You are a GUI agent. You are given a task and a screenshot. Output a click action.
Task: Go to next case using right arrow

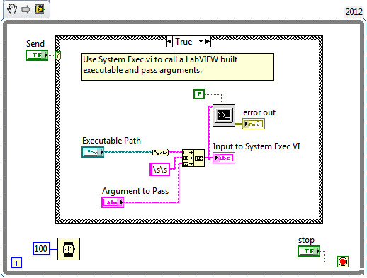click(x=208, y=42)
